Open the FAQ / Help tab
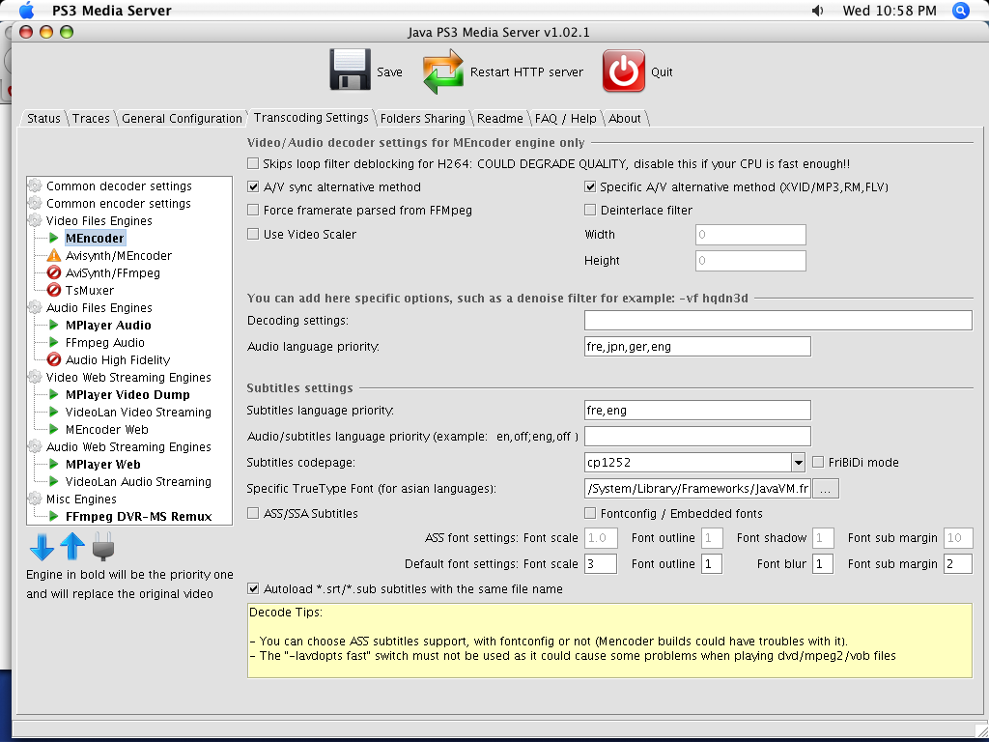989x742 pixels. click(565, 118)
